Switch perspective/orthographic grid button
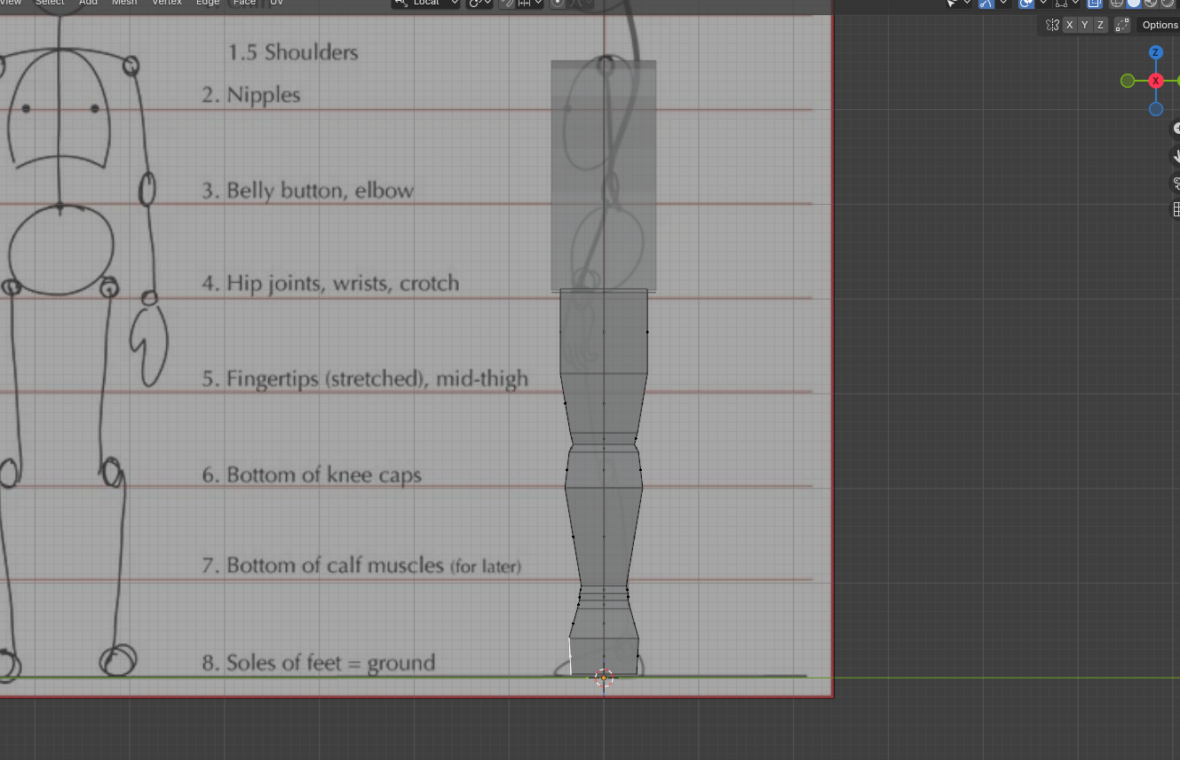1180x760 pixels. [1176, 210]
